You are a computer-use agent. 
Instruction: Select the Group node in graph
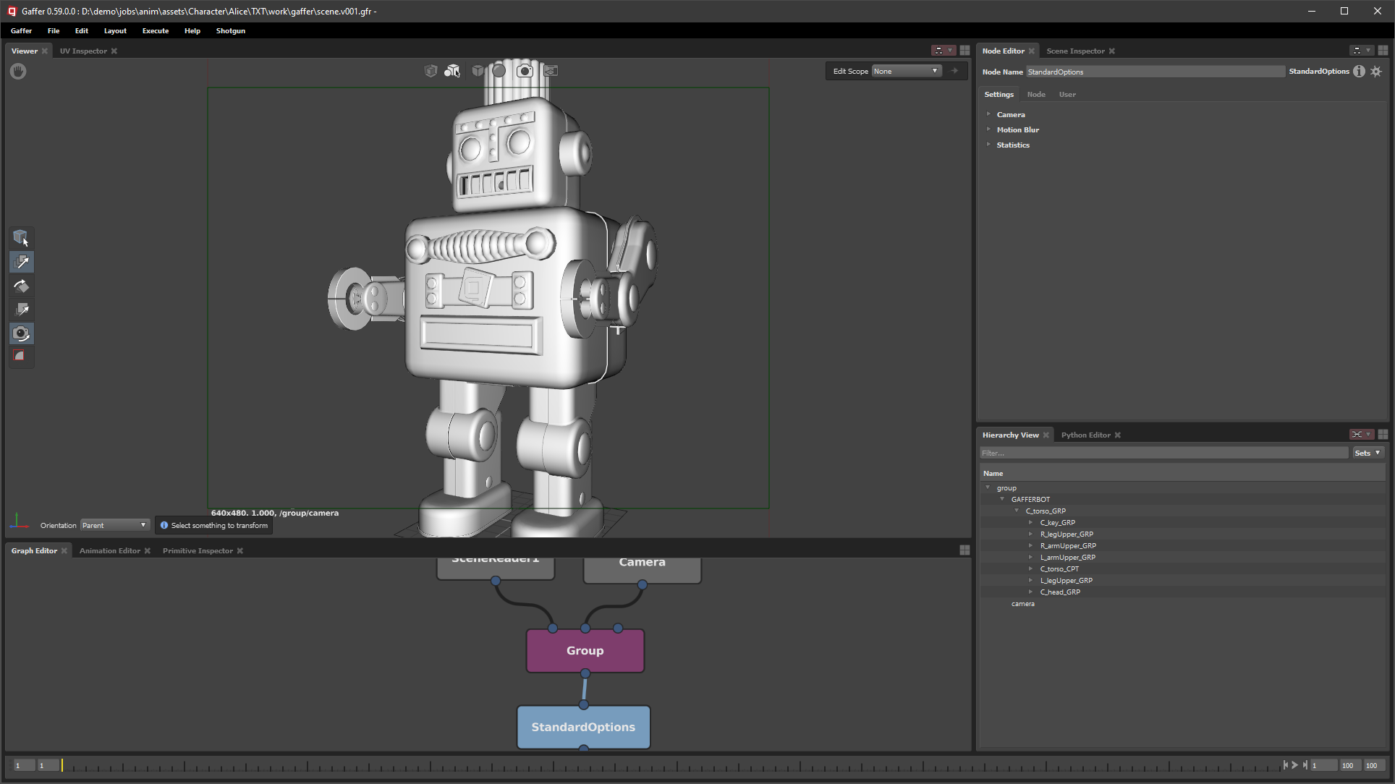point(585,650)
